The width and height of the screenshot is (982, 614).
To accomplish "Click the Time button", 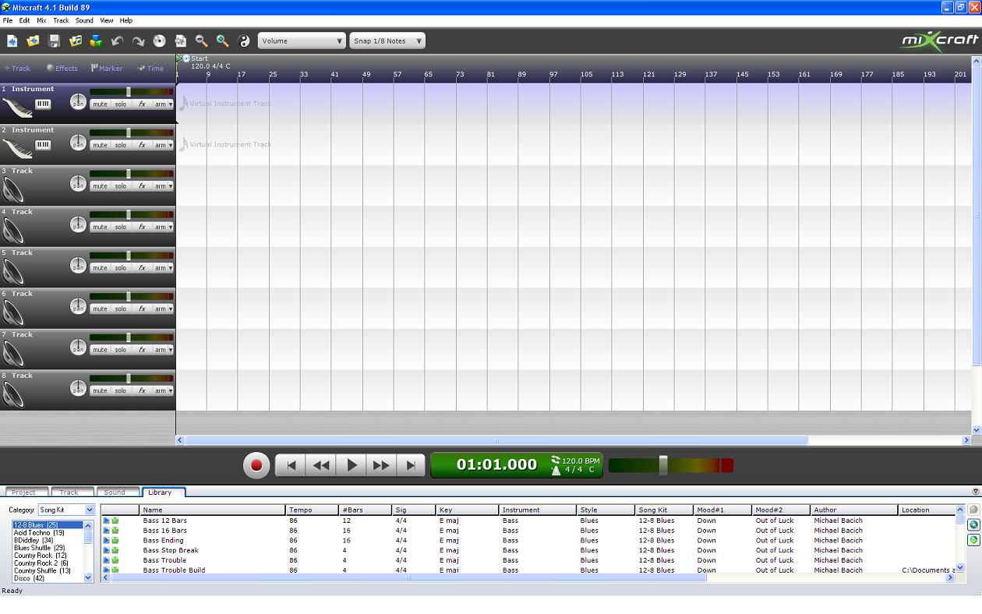I will point(151,69).
